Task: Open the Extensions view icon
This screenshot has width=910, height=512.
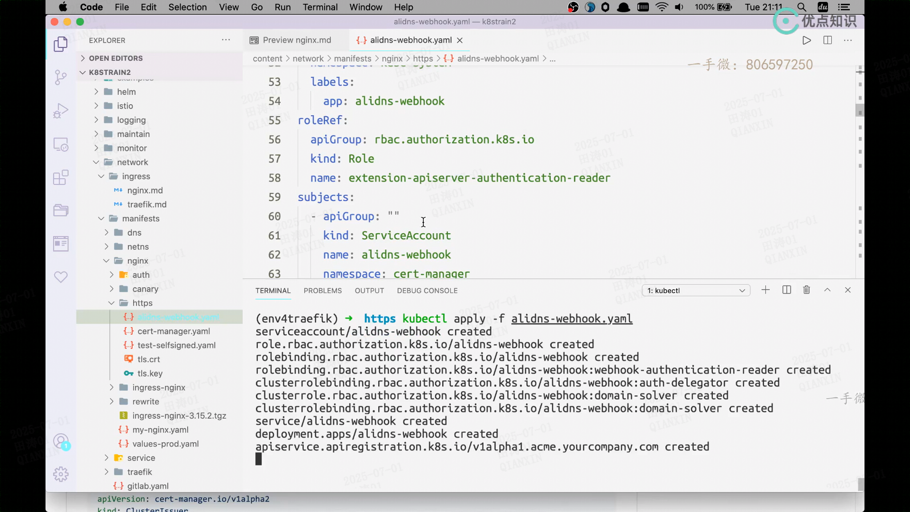Action: 61,178
